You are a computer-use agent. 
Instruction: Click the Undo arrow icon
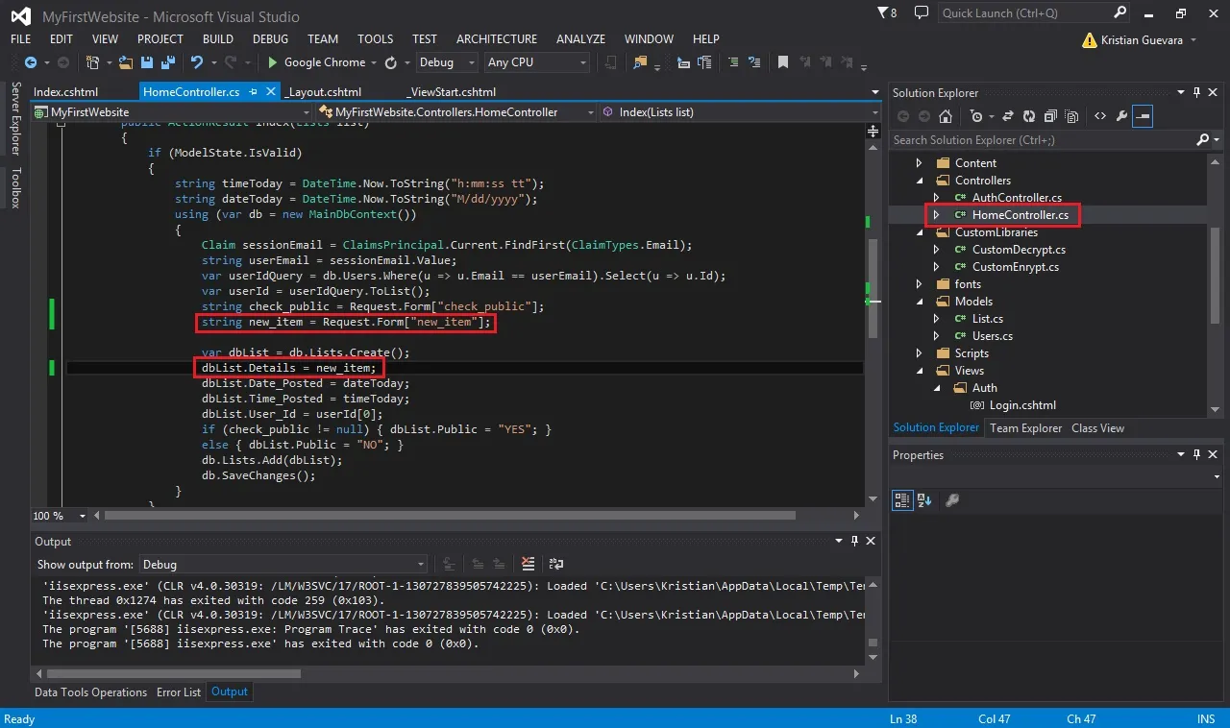coord(197,62)
